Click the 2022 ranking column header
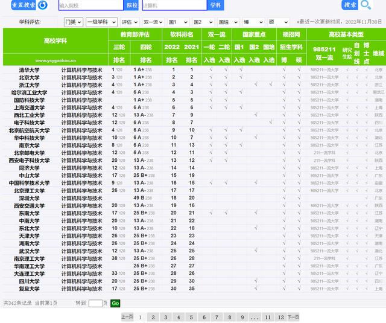386x323 pixels. [x=172, y=47]
